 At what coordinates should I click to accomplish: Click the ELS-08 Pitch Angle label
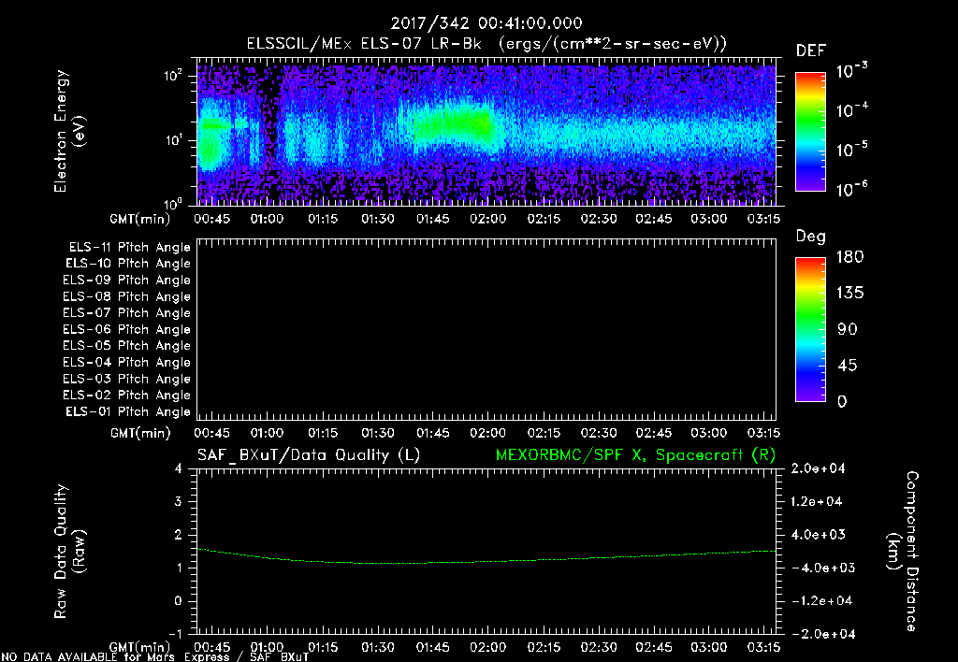[x=126, y=296]
